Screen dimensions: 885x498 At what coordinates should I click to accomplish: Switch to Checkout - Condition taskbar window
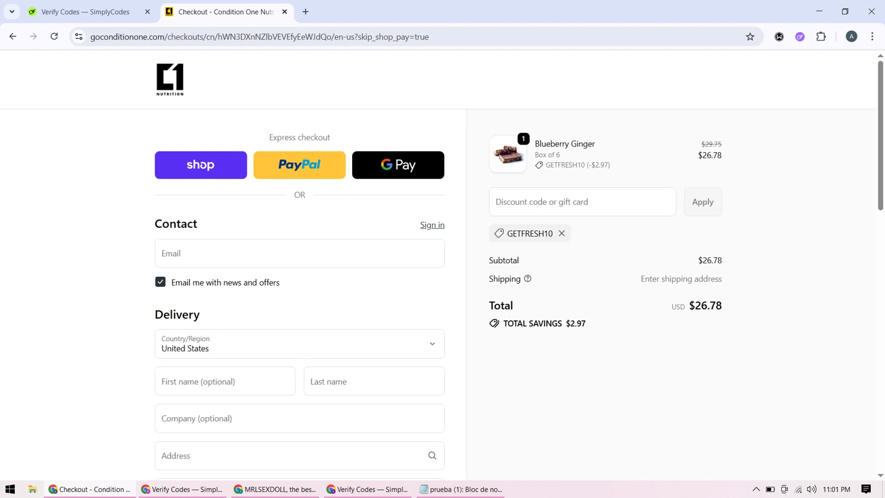point(90,489)
